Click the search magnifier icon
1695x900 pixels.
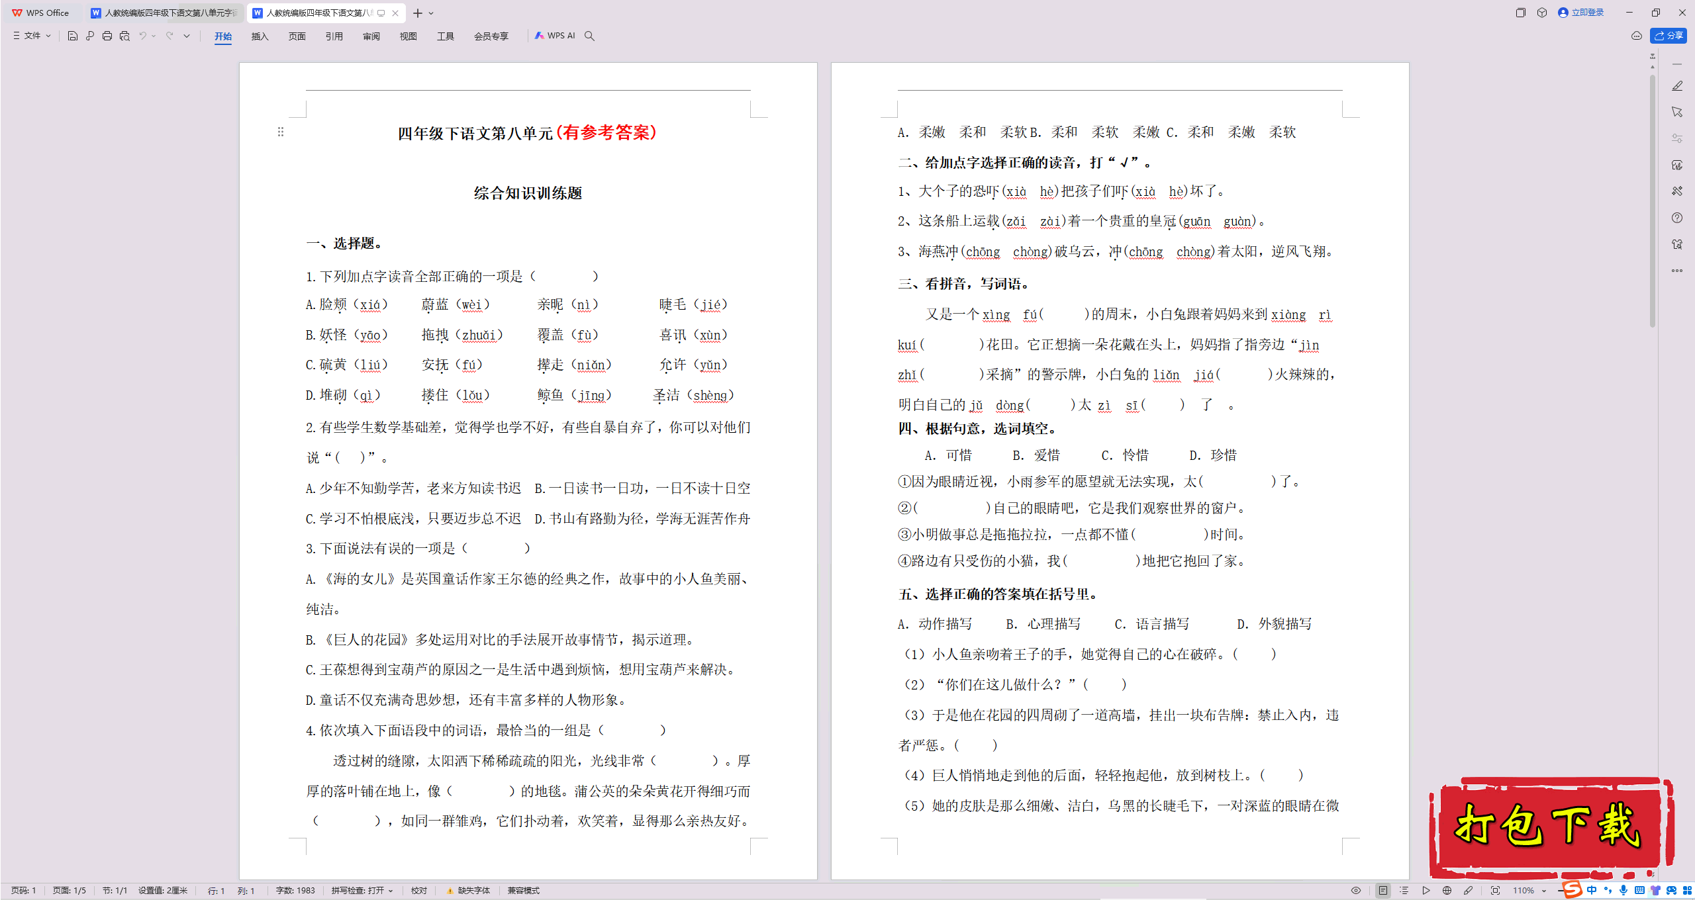click(589, 36)
